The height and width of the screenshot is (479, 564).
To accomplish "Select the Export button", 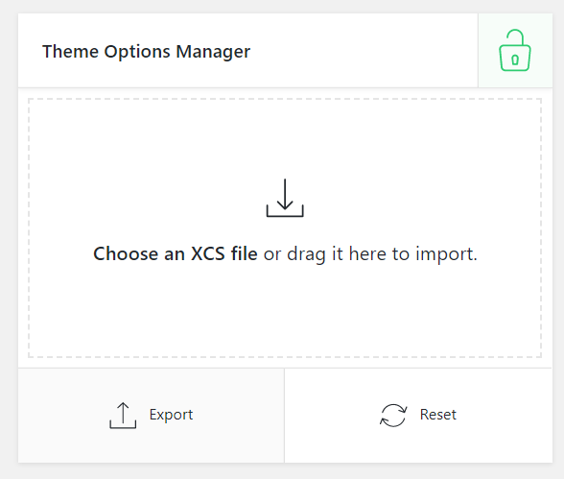I will [152, 416].
